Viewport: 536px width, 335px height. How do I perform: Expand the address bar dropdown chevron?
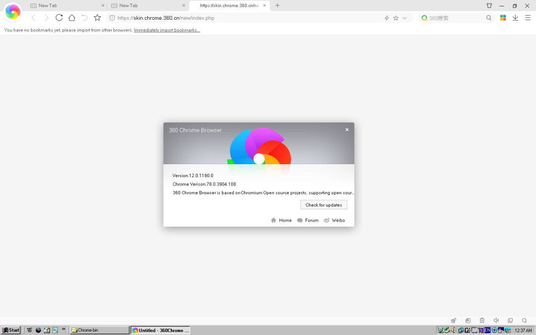405,18
